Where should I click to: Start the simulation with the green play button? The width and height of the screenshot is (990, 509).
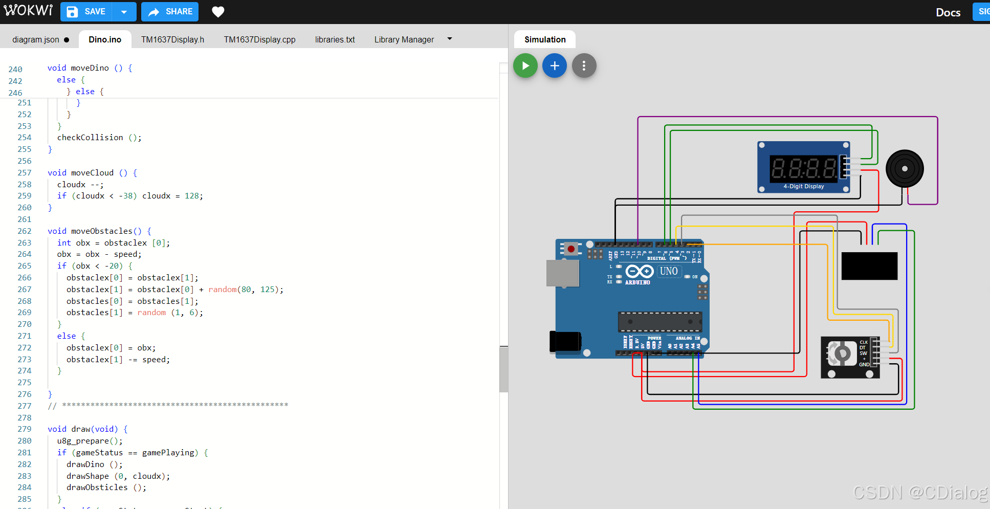(x=525, y=65)
